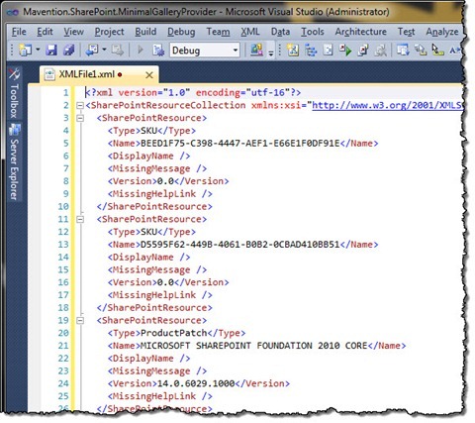Click the toolbar overflow options arrow
The image size is (475, 423).
tap(271, 52)
